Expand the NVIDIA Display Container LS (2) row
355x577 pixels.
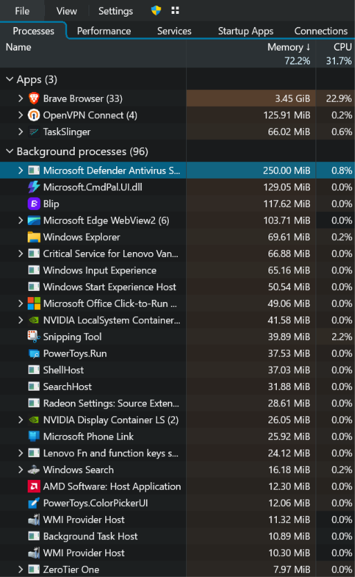21,420
